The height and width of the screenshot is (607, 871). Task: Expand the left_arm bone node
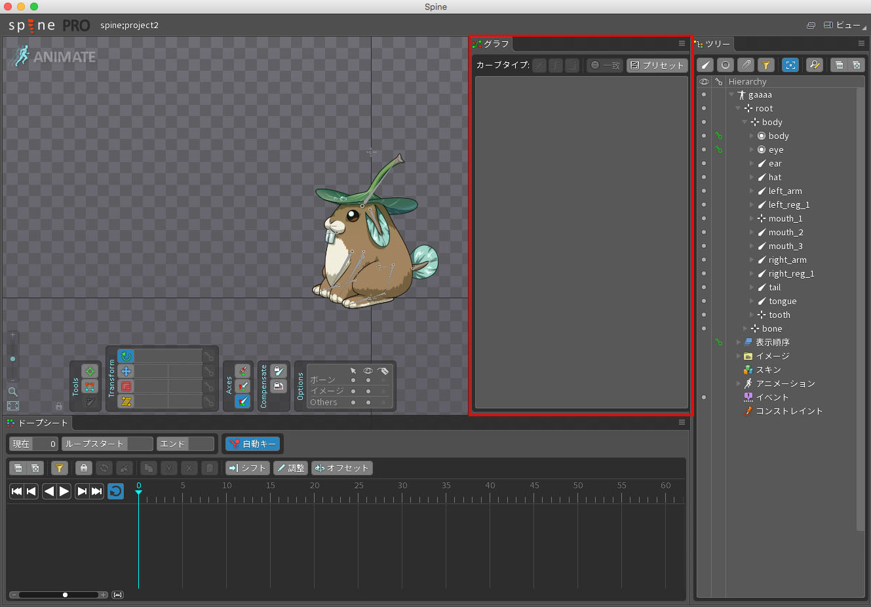pos(752,191)
